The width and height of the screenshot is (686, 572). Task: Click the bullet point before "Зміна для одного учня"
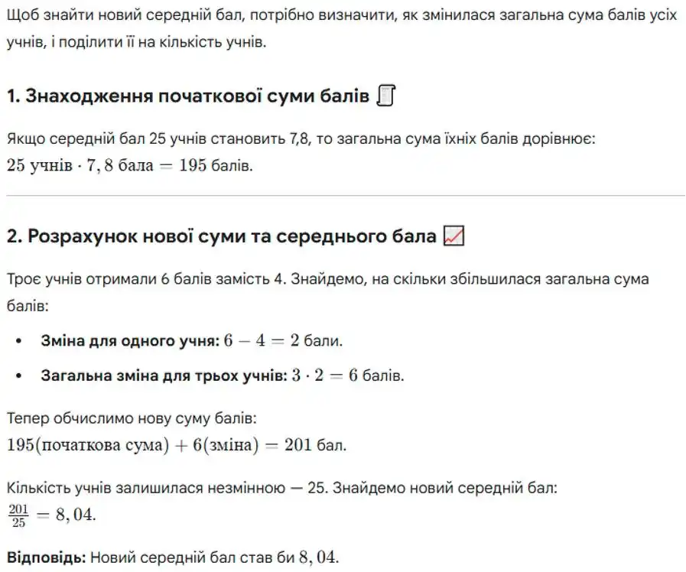(x=19, y=341)
